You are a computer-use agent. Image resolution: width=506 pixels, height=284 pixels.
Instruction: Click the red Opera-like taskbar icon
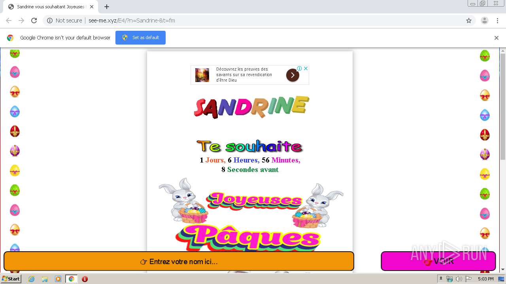click(85, 279)
